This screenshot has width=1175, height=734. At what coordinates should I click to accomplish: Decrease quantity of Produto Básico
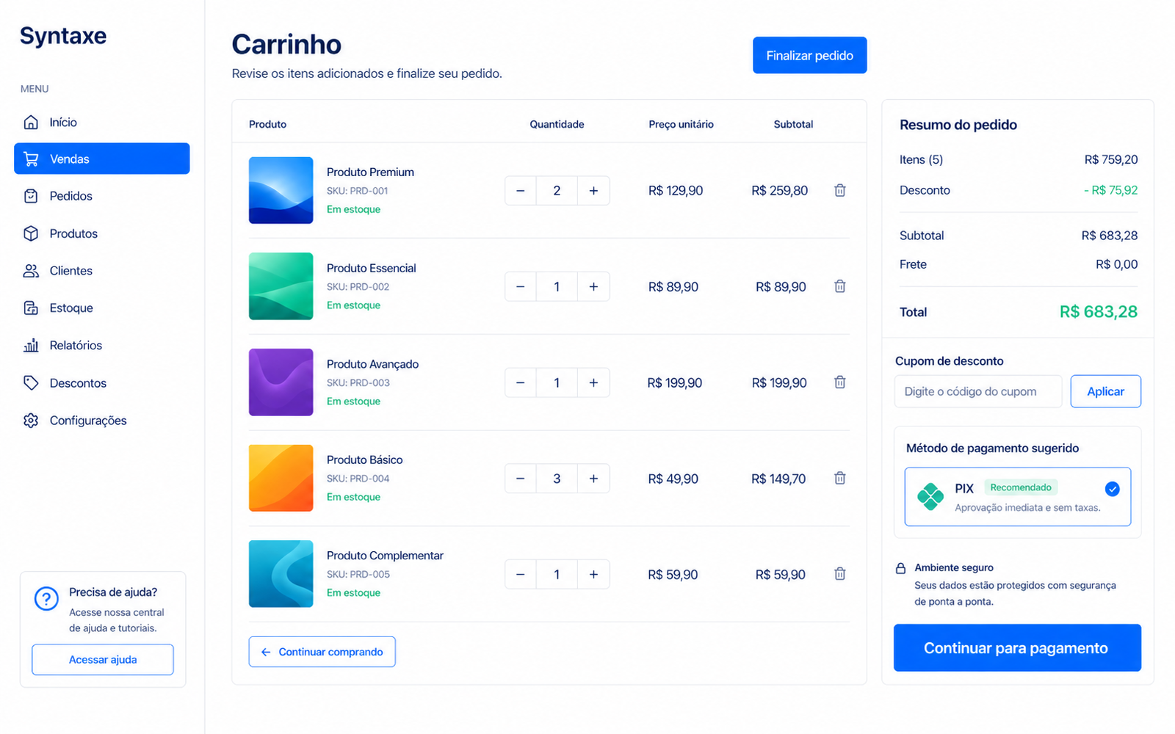(521, 479)
